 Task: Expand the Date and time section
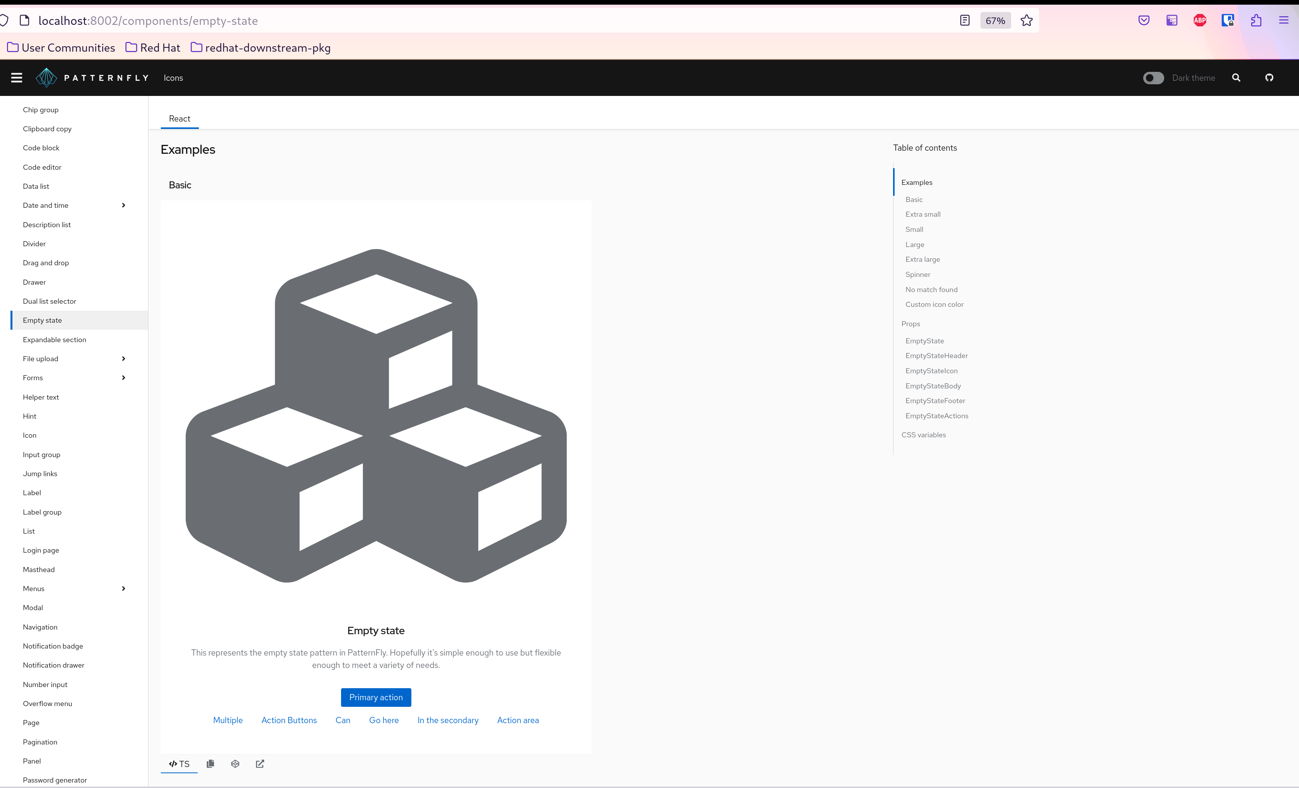click(x=124, y=205)
